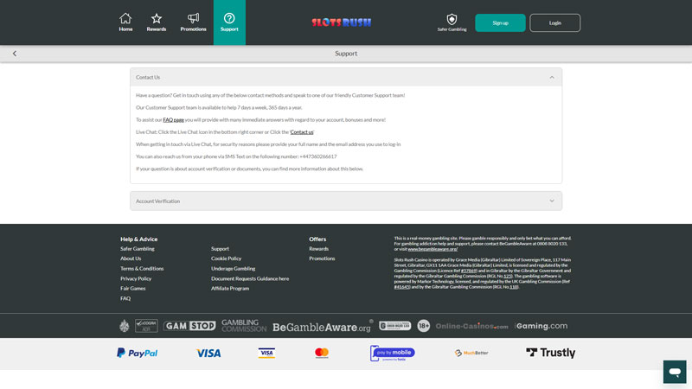Open Rewards via the star icon
The width and height of the screenshot is (692, 389).
tap(157, 19)
